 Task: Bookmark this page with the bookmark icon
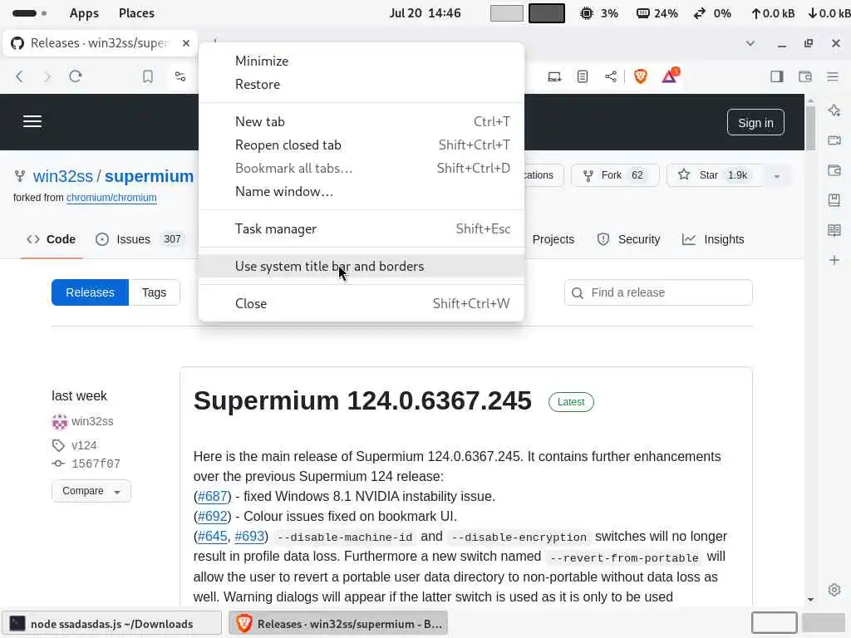coord(148,76)
